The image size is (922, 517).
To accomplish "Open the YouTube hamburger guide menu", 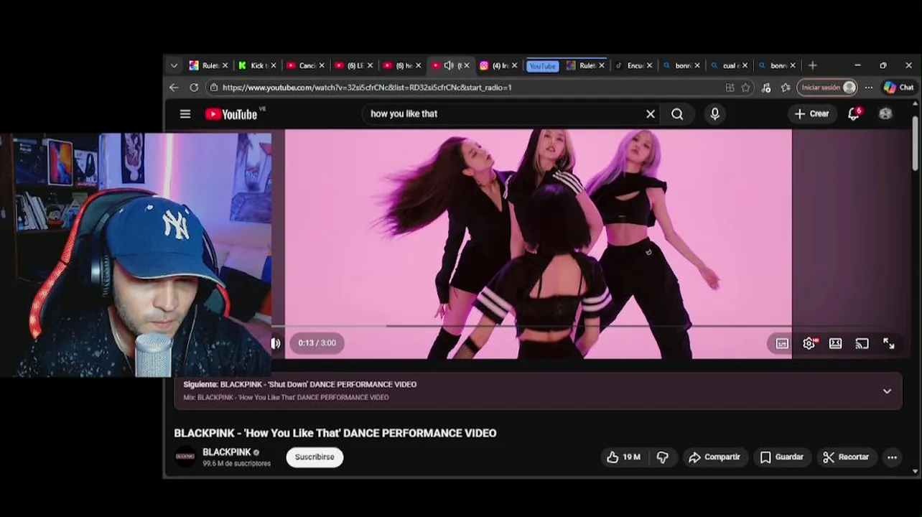I will coord(185,113).
